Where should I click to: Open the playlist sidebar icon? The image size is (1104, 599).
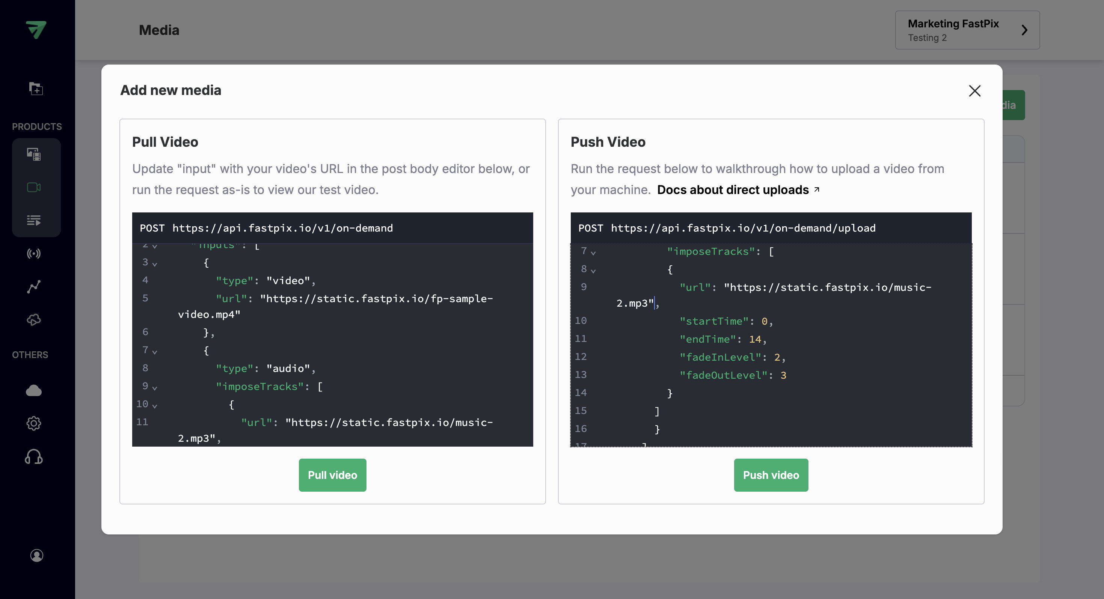point(34,220)
